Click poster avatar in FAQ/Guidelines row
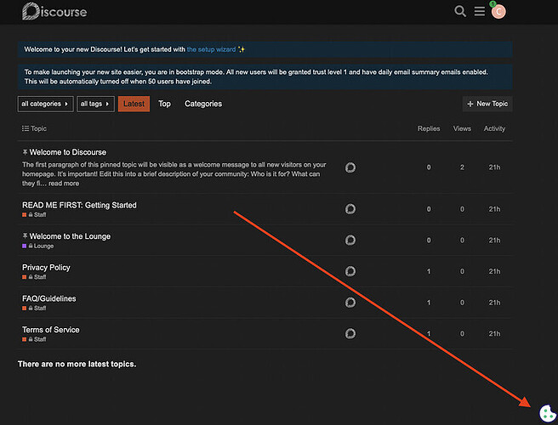Viewport: 558px width, 425px height. (350, 303)
